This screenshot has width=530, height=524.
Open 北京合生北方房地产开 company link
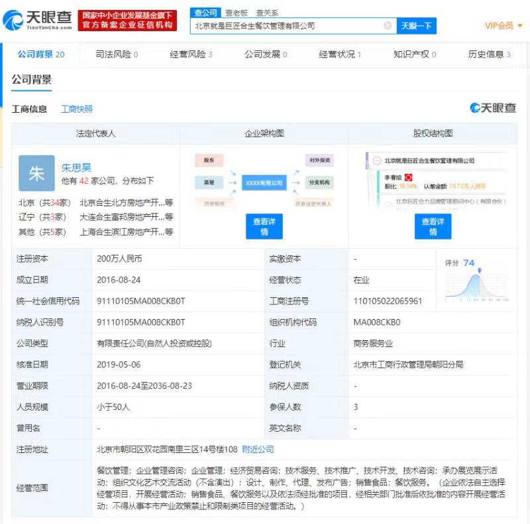(x=127, y=202)
